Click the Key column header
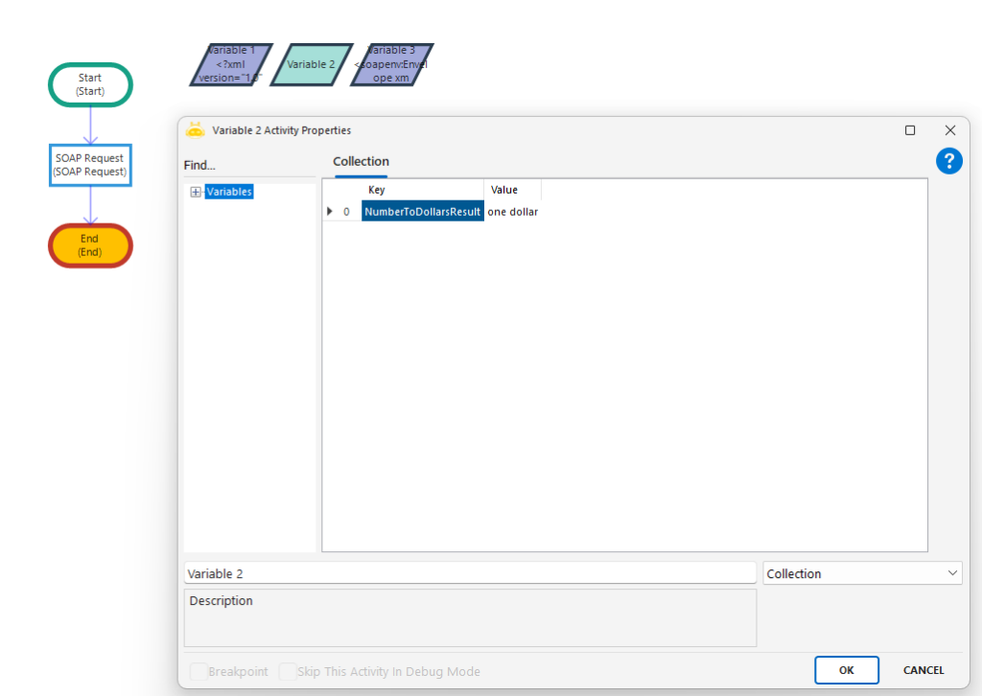The width and height of the screenshot is (982, 696). tap(377, 190)
